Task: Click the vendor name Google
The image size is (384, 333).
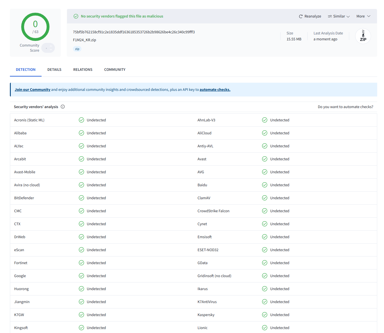Action: [x=20, y=276]
